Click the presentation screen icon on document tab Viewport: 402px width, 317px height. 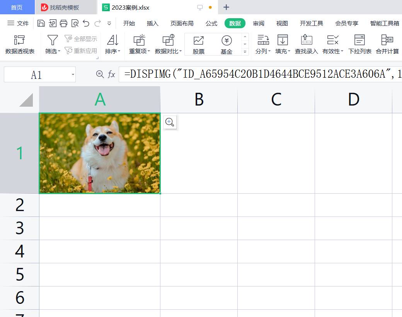(200, 7)
